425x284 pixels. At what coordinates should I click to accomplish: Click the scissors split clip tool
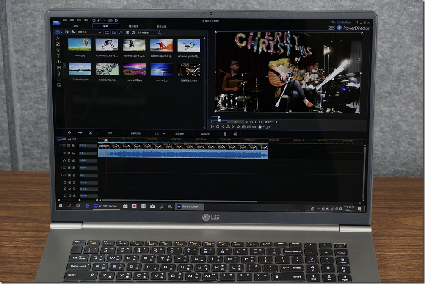[91, 133]
